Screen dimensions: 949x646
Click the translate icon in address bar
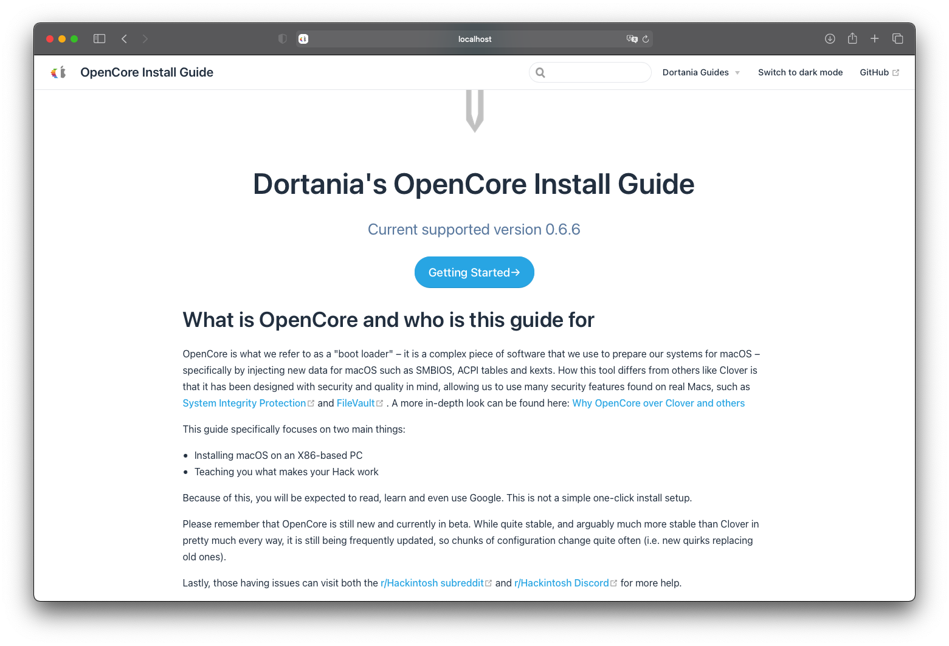pos(632,39)
